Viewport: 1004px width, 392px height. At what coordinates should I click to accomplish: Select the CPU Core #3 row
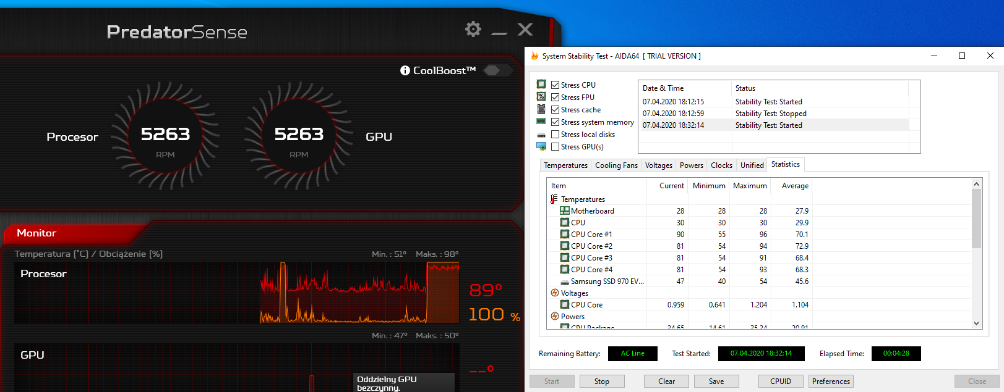click(x=679, y=258)
